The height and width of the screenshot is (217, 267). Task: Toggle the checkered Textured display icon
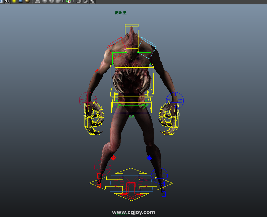tap(7, 1)
